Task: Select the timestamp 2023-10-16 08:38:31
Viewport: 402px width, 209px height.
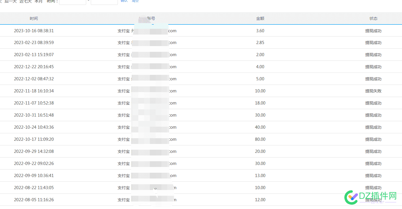Action: (34, 31)
